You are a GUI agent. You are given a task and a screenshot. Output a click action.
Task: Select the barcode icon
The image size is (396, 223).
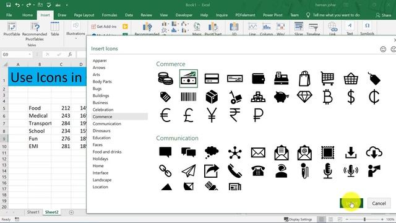click(189, 97)
